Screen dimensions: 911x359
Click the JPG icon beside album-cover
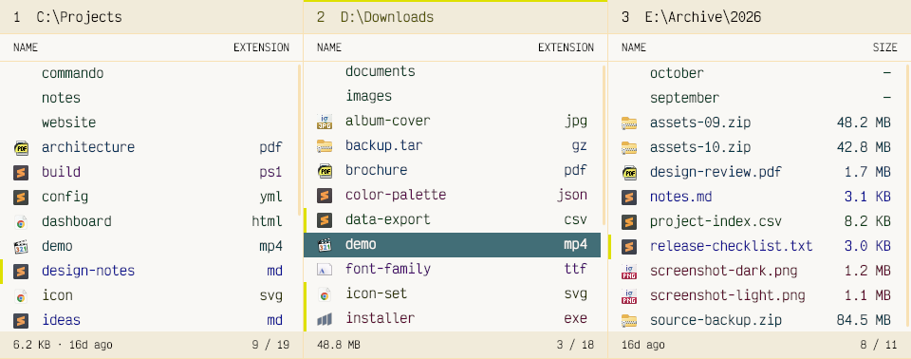coord(325,121)
